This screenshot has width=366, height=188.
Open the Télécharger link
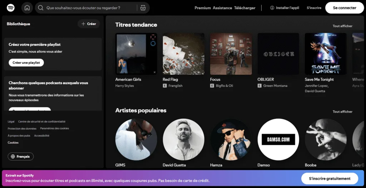[x=244, y=8]
